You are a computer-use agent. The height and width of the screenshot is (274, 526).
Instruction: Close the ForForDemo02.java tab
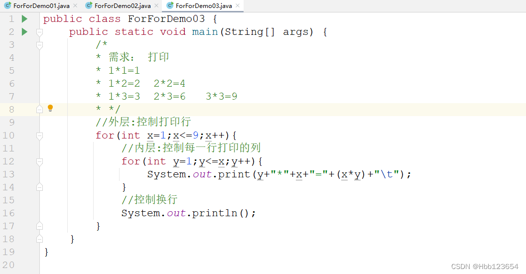[x=156, y=5]
